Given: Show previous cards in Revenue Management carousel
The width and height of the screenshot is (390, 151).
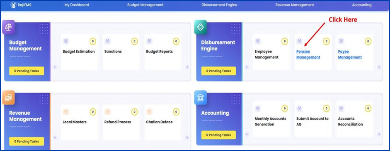Looking at the screenshot, I should (55, 138).
